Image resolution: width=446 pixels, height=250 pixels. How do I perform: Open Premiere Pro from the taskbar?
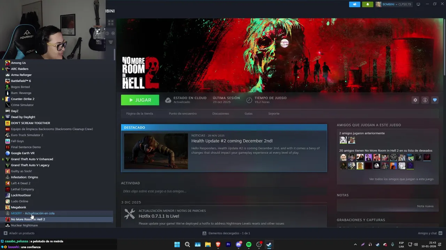click(228, 244)
